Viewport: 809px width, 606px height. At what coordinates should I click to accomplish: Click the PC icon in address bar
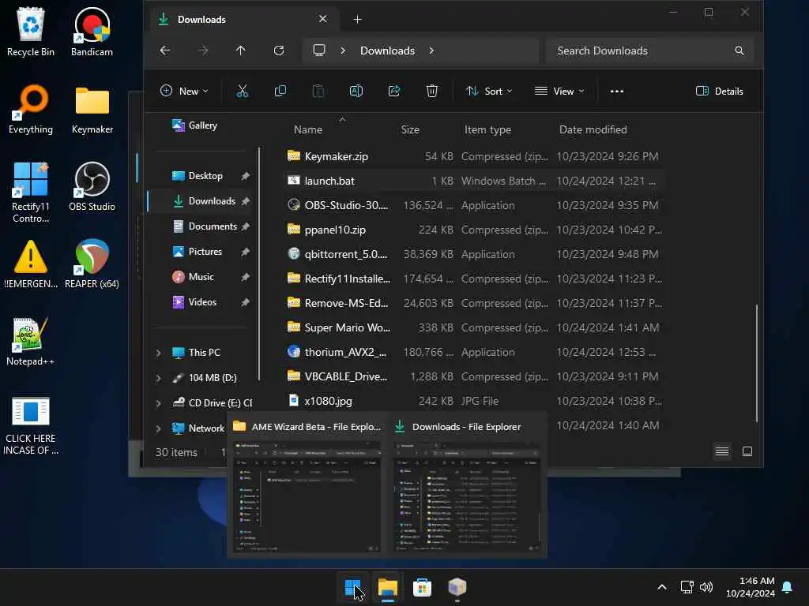point(319,50)
